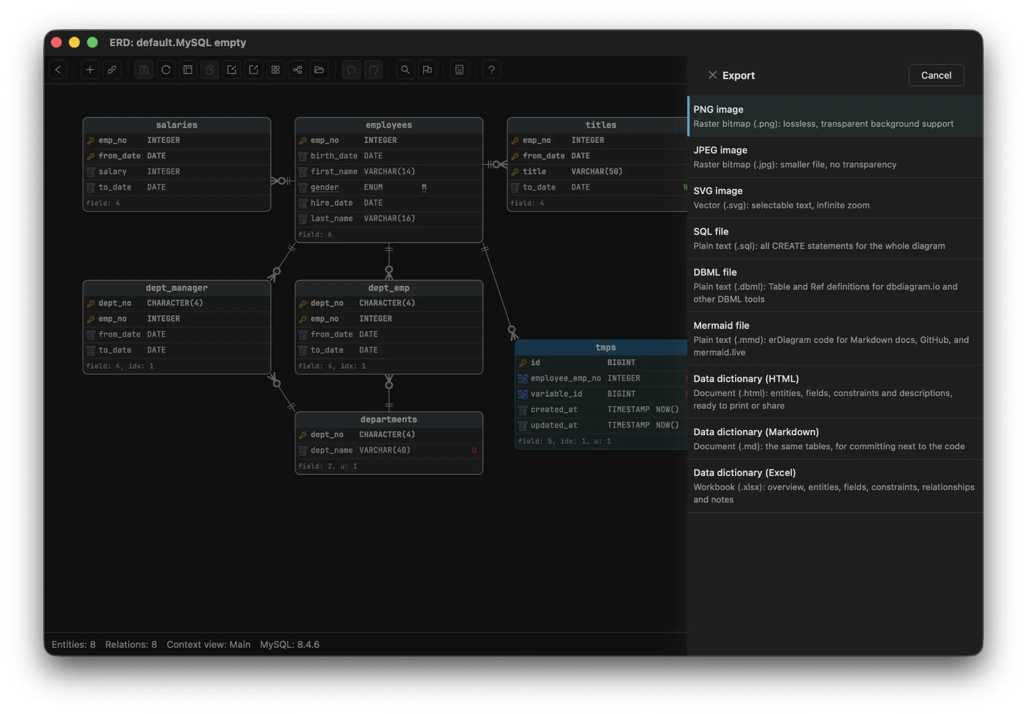Viewport: 1027px width, 714px height.
Task: Click the back arrow toolbar icon
Action: 58,70
